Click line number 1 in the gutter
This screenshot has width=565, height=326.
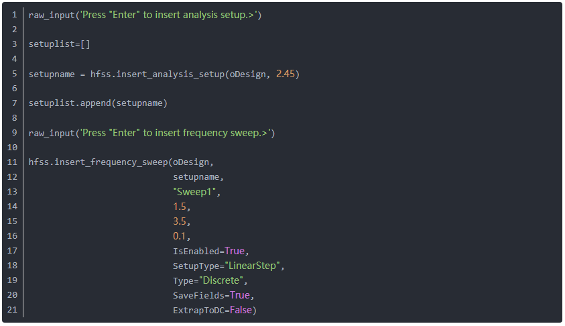tap(14, 15)
